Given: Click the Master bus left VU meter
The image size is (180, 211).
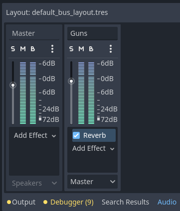Looking at the screenshot, I should (23, 93).
